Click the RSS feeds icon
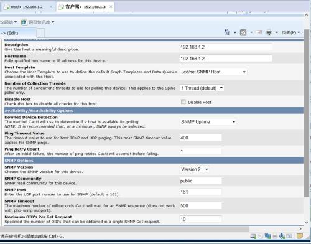The width and height of the screenshot is (311, 244). pyautogui.click(x=243, y=32)
